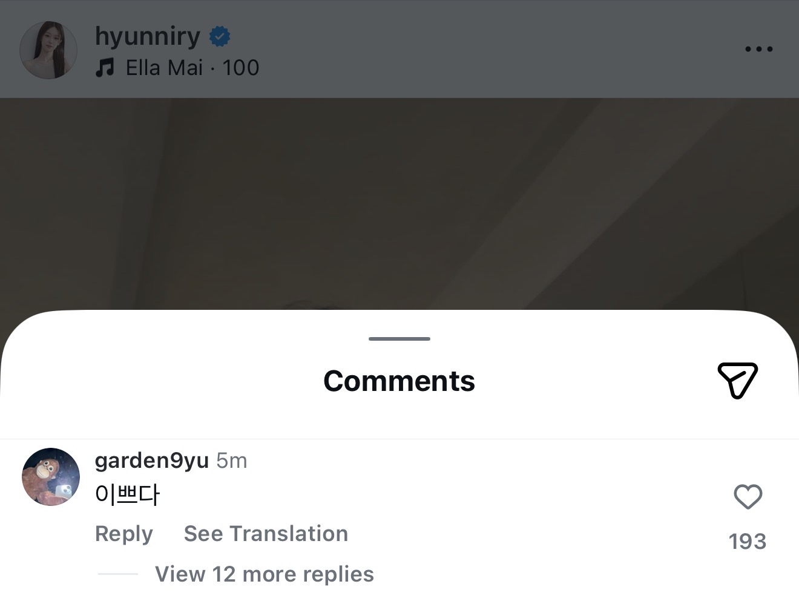The height and width of the screenshot is (607, 799).
Task: View the 193 likes count
Action: pyautogui.click(x=748, y=541)
